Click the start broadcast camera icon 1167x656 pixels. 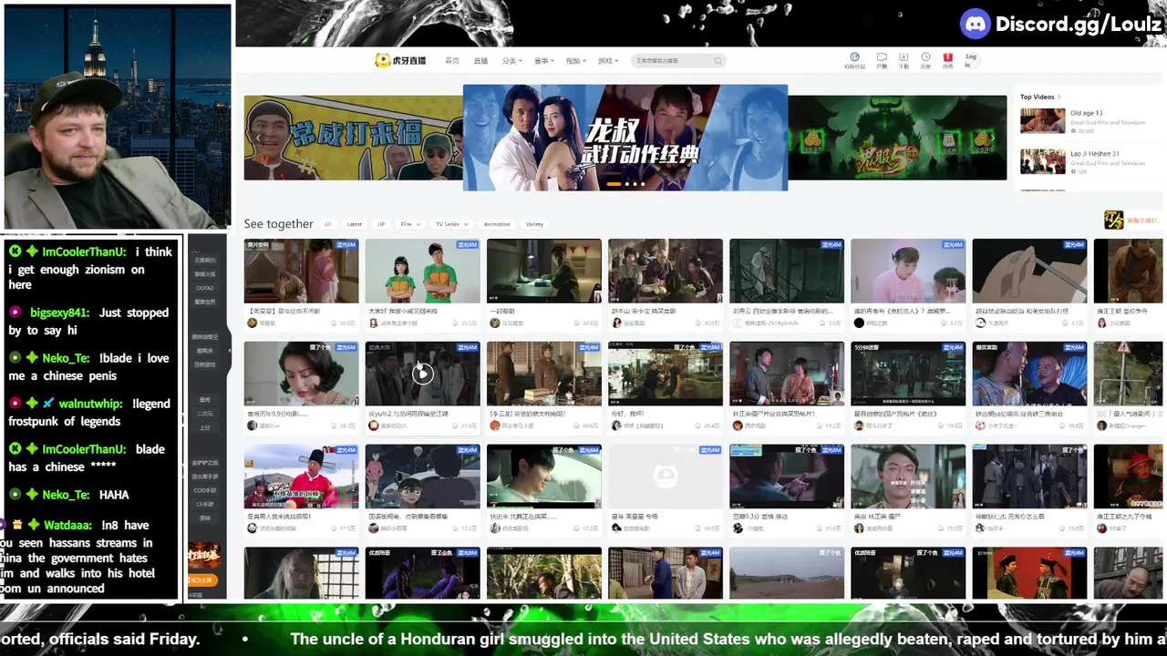881,57
